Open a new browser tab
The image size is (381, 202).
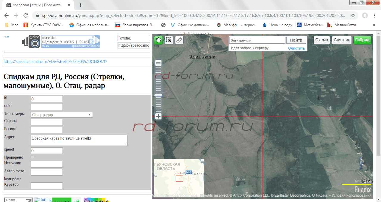(80, 5)
